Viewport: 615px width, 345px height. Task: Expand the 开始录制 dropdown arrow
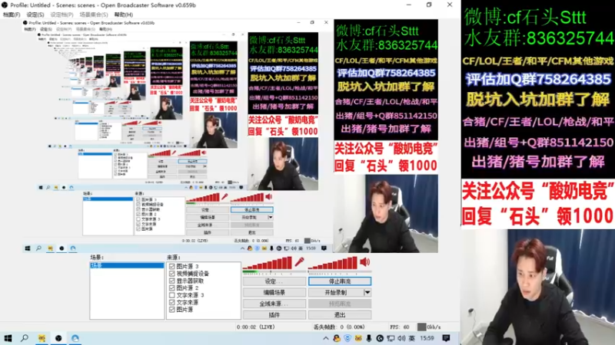click(367, 292)
